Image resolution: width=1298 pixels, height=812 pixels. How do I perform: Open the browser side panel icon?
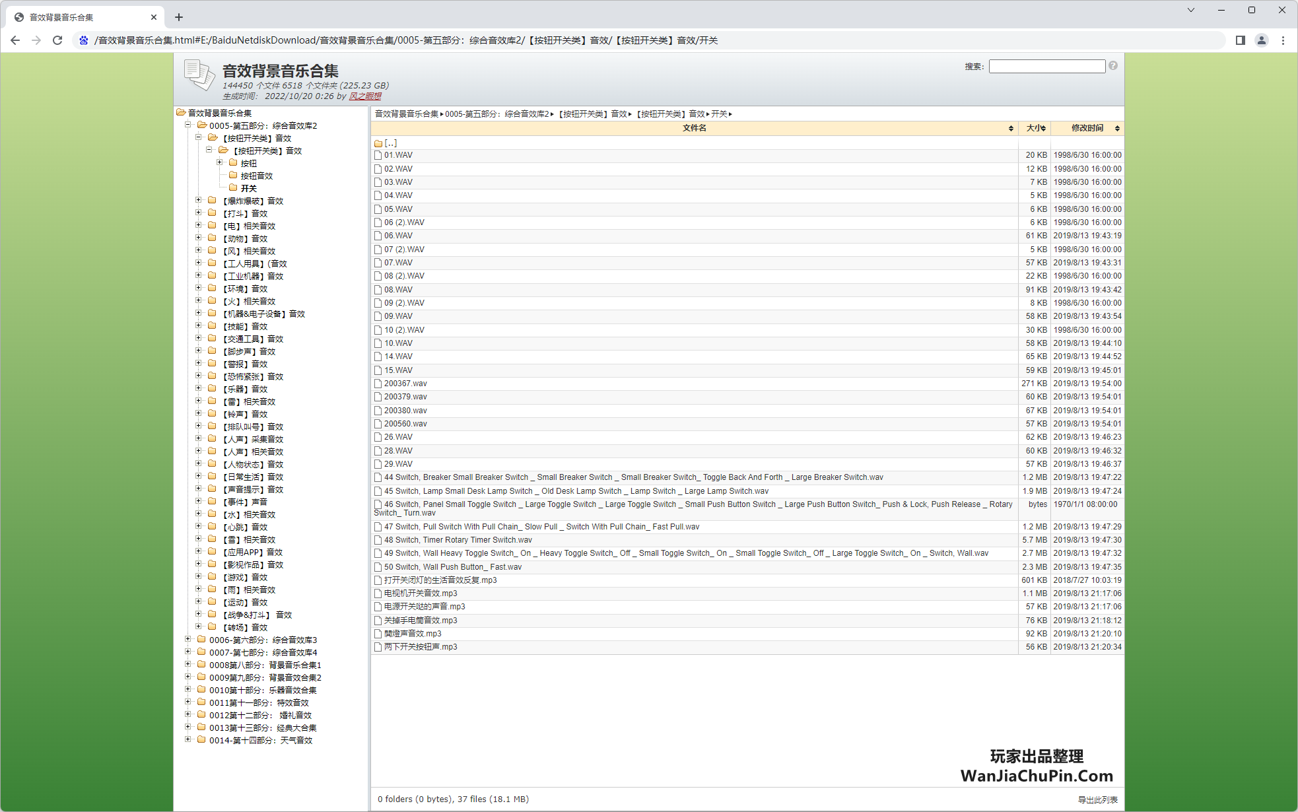1240,40
